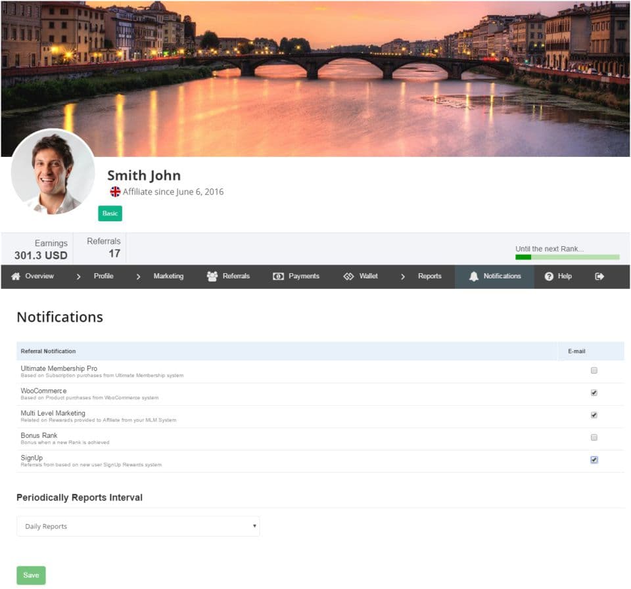Click the Affiliate since June 6, 2016 text
The image size is (631, 589).
pyautogui.click(x=173, y=192)
